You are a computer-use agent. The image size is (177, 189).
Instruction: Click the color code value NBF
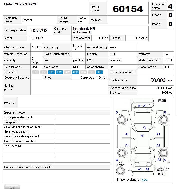point(76,67)
